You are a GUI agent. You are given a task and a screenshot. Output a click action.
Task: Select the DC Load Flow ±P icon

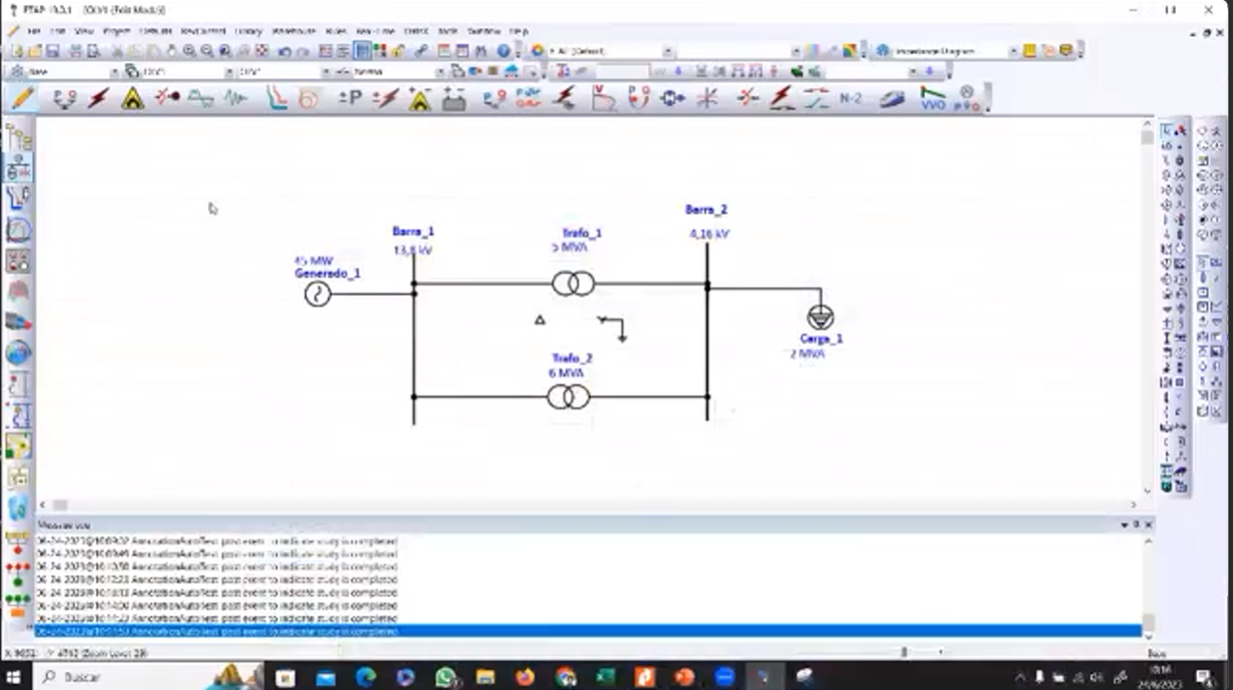350,97
